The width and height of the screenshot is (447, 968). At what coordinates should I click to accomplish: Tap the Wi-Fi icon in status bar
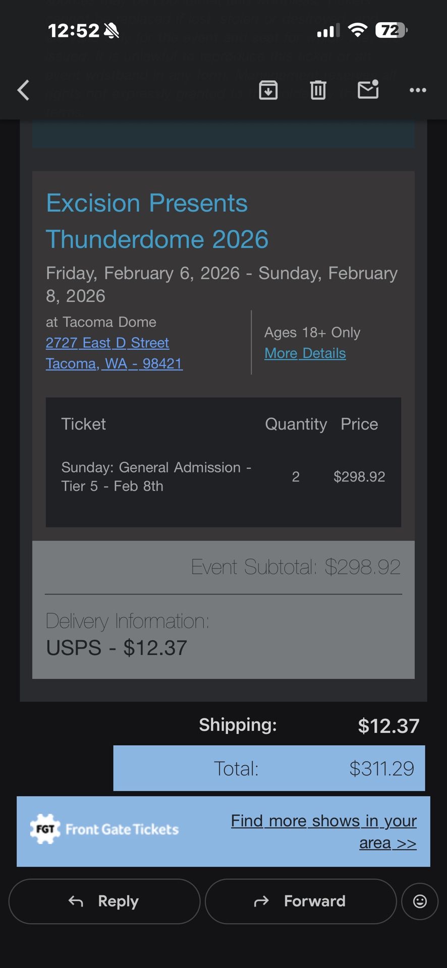click(x=358, y=30)
